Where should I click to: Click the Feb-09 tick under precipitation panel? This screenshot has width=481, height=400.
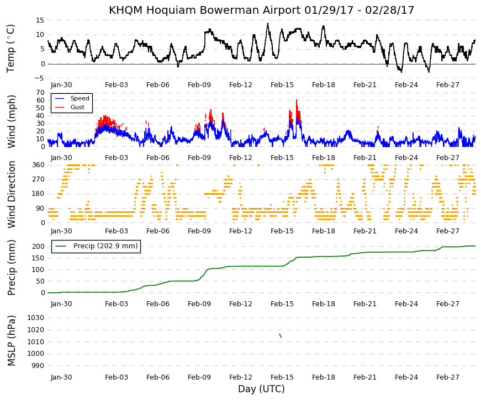199,304
